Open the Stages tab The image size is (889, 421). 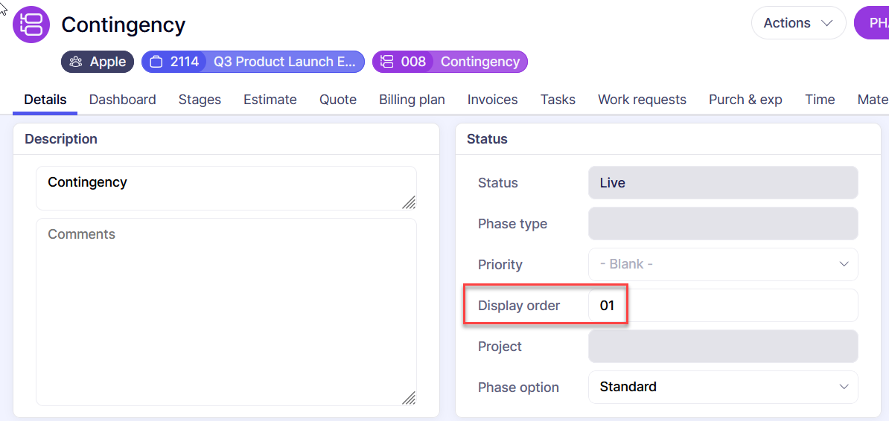[200, 100]
